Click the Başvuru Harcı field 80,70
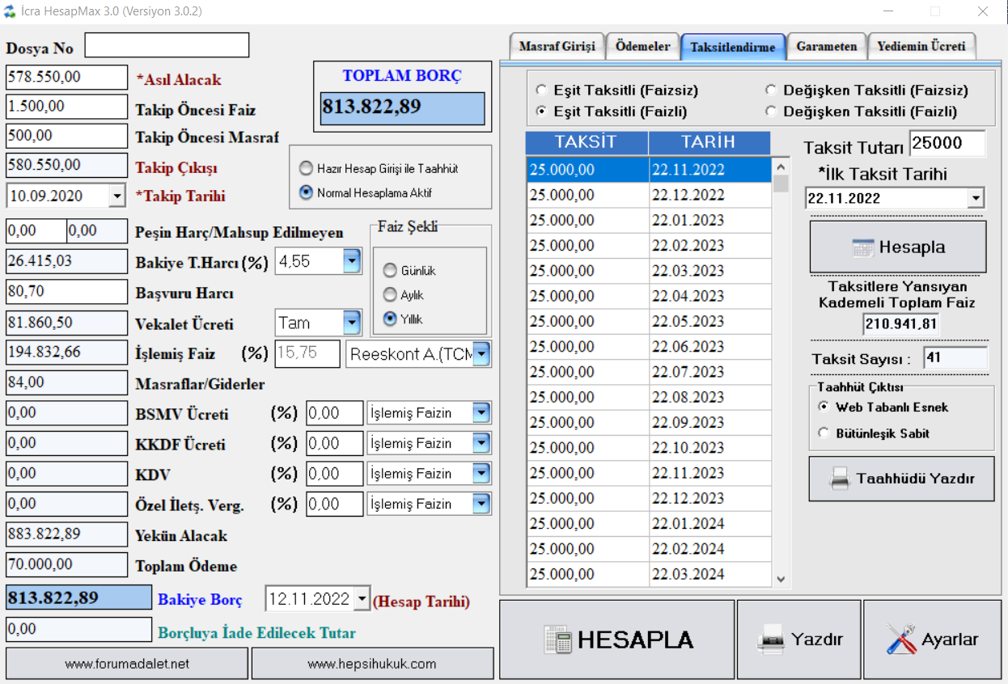The image size is (1008, 684). click(66, 291)
